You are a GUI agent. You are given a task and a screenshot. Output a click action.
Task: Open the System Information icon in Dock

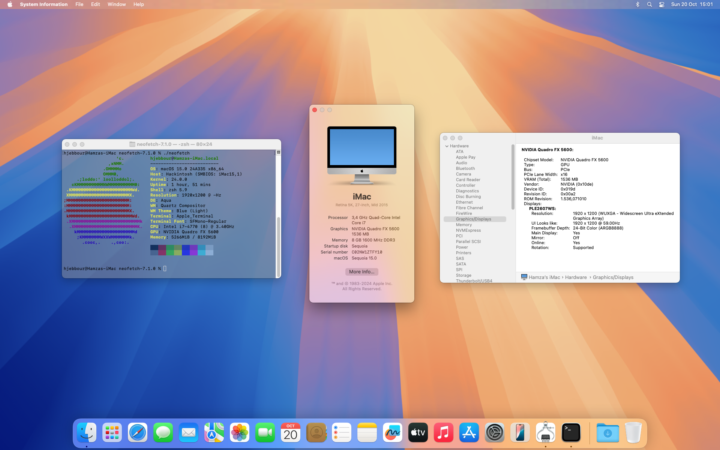pos(545,432)
